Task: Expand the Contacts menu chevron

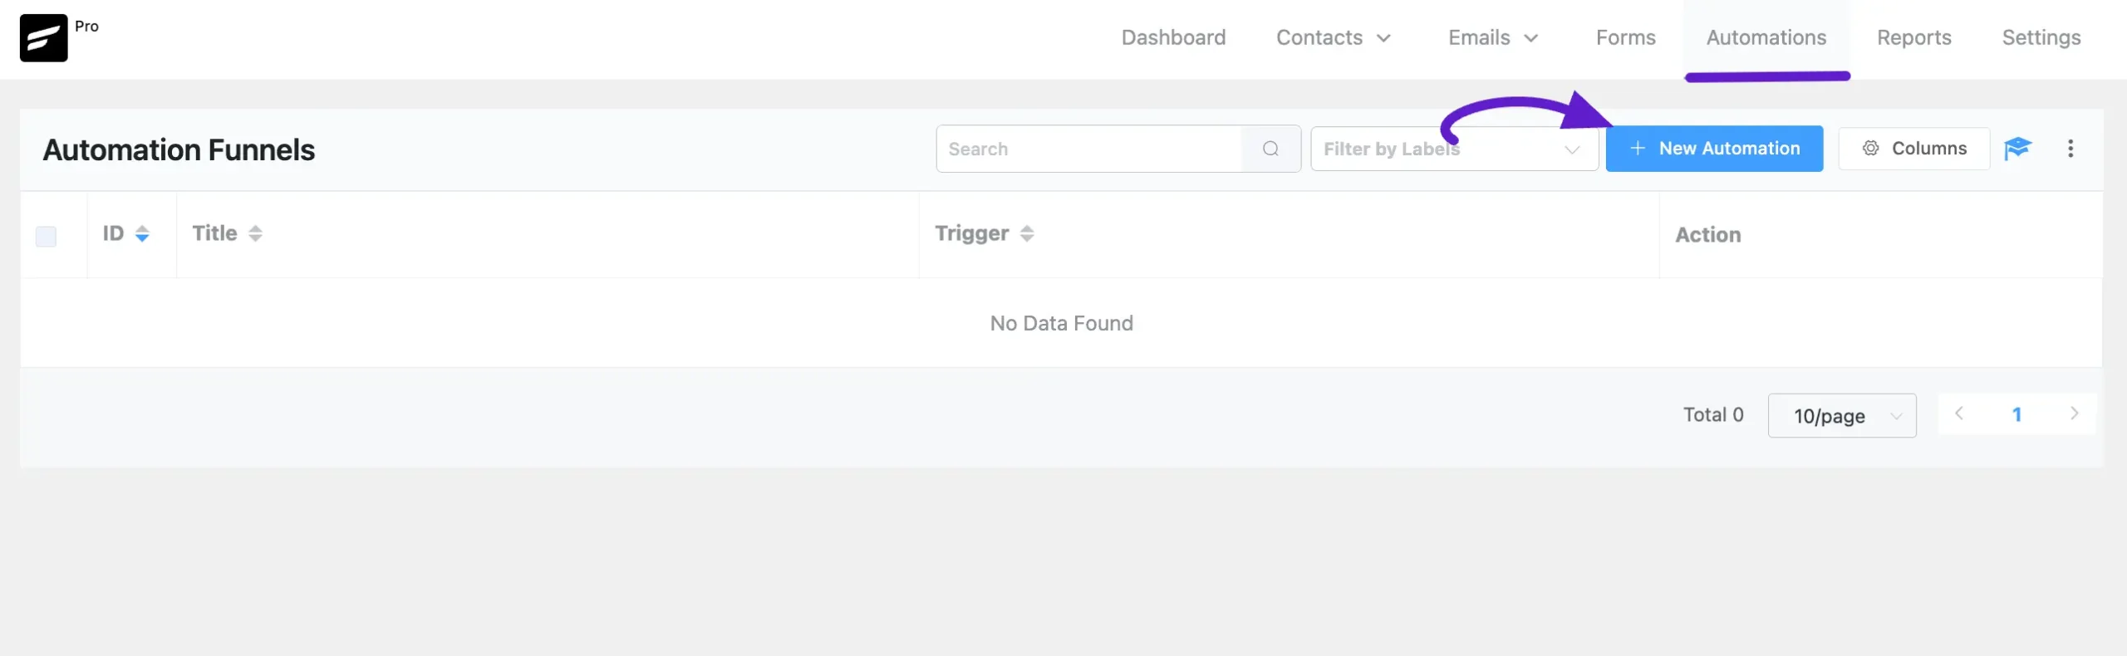Action: (x=1383, y=38)
